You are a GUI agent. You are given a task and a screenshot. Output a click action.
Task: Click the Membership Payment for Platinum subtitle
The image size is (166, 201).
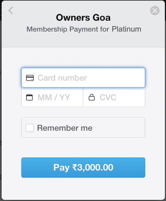click(84, 29)
